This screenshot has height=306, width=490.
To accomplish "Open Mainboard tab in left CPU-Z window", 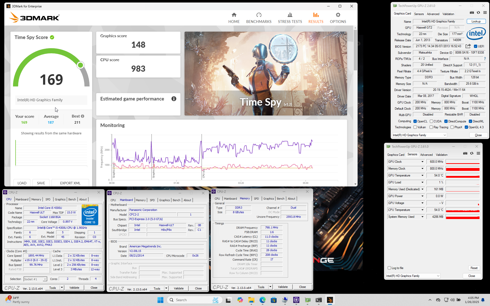I will point(22,199).
